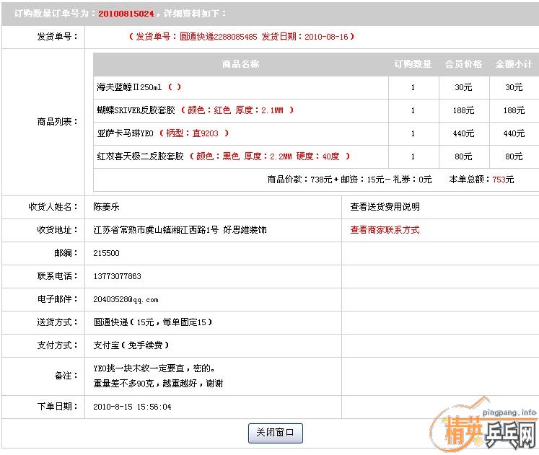Click the email address 204035528@qq.com
Screen dimensions: 539x455
click(126, 299)
